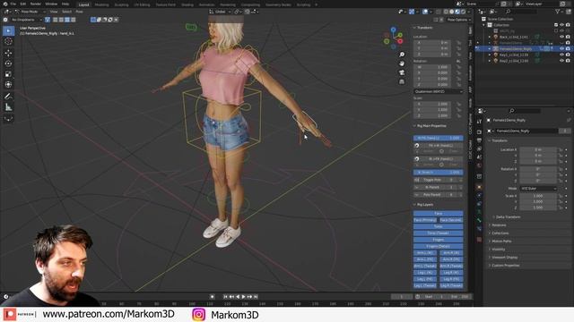Hide Key2 object with its eye icon
Viewport: 574px width, 322px height.
pyautogui.click(x=561, y=61)
